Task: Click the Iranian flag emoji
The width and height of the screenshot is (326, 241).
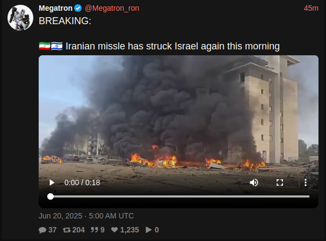Action: click(x=45, y=46)
